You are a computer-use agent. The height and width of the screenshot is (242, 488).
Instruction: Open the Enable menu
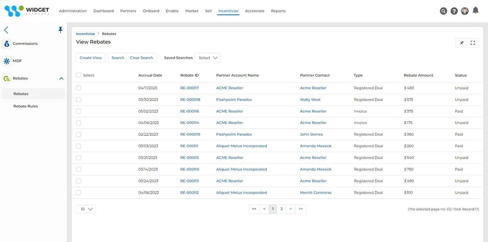pos(172,11)
